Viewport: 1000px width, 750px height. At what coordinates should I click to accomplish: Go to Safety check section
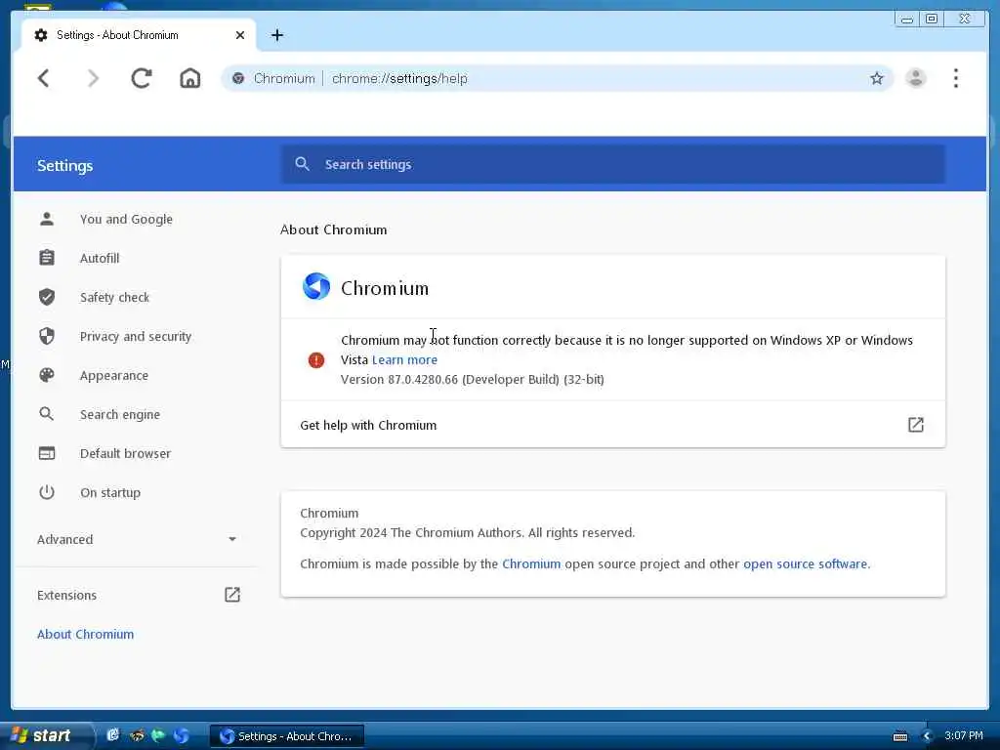(115, 297)
